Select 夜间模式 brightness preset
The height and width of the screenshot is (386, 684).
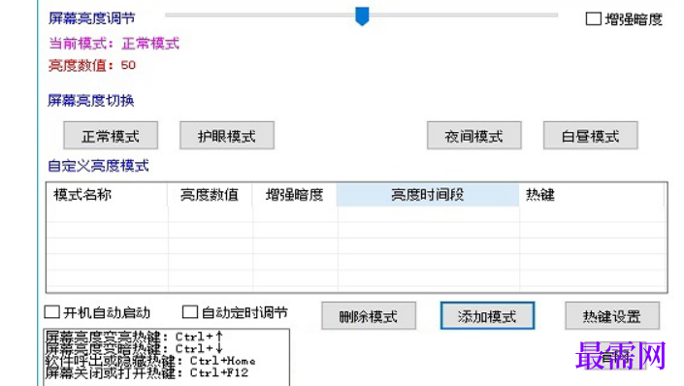click(473, 136)
